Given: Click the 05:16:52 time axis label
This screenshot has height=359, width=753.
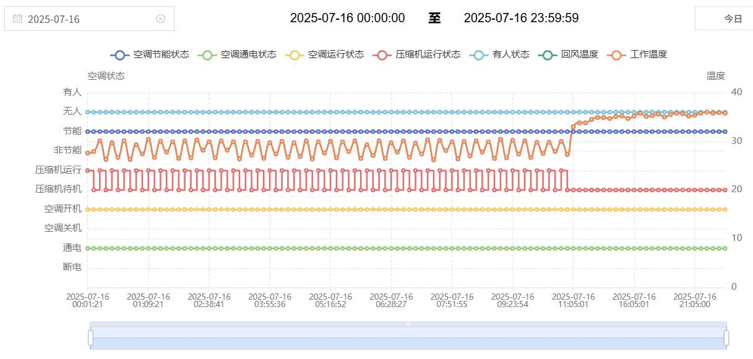Looking at the screenshot, I should point(330,300).
